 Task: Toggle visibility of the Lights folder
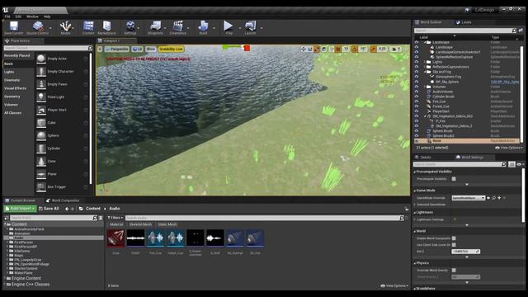click(417, 62)
